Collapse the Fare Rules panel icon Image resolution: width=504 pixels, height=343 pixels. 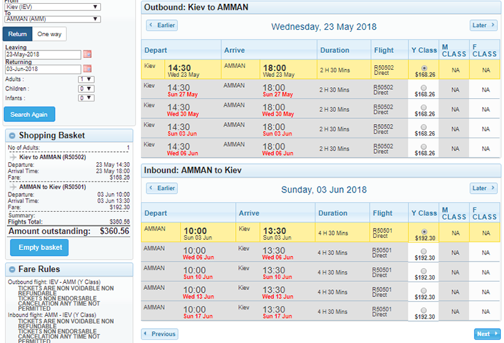pyautogui.click(x=12, y=269)
